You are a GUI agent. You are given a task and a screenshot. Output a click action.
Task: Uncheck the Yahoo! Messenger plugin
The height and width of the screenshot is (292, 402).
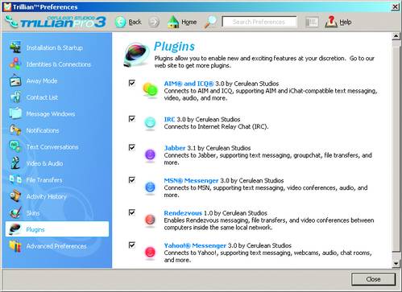pos(132,245)
